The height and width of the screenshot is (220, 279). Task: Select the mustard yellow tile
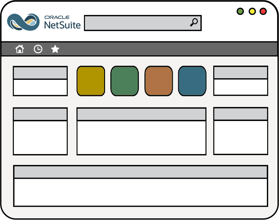coord(91,81)
